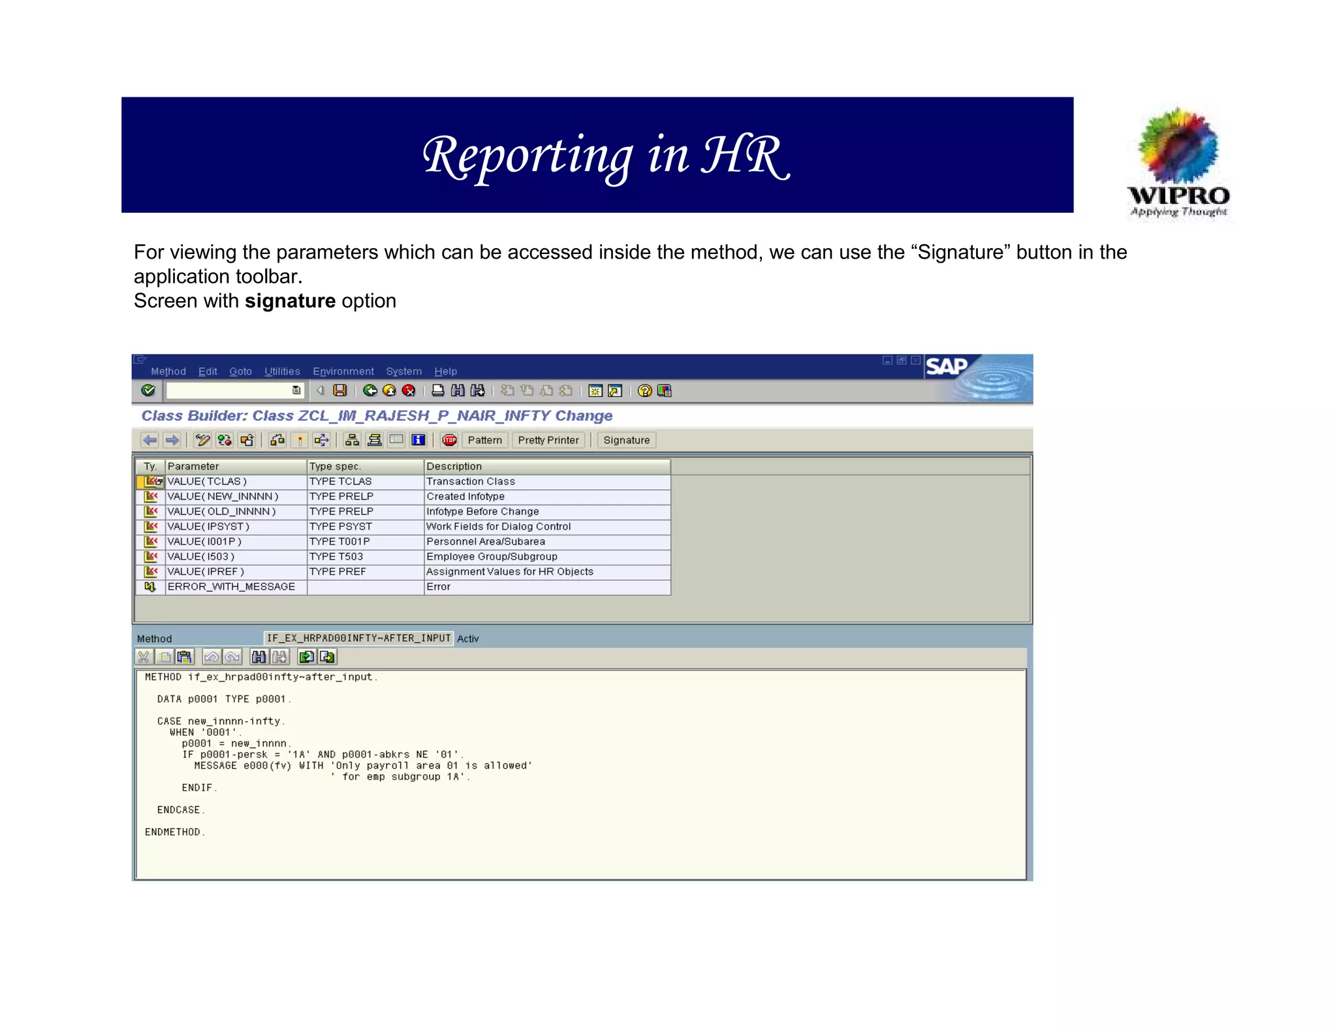1337x1033 pixels.
Task: Click the Display/Change pencil icon
Action: click(202, 440)
